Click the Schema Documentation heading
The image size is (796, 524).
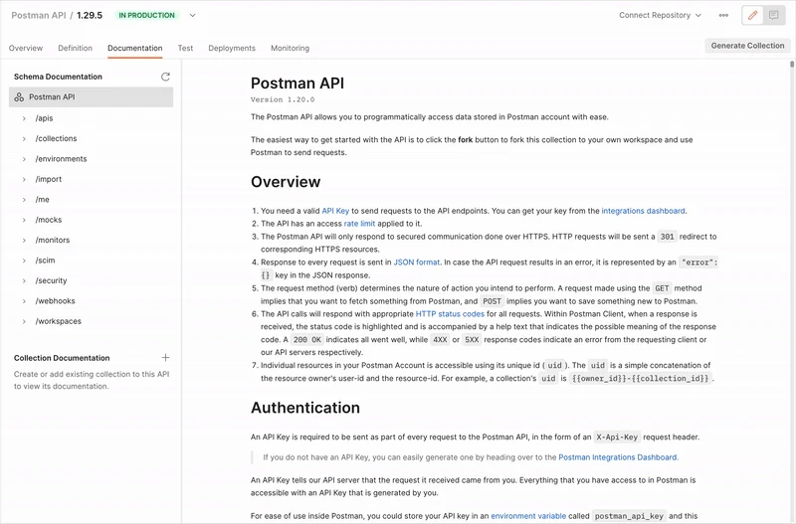pos(58,77)
